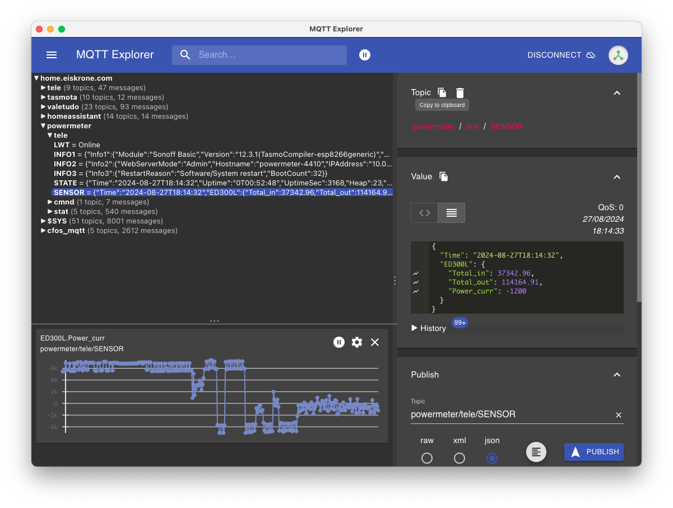Select the INFO1 topic row

pyautogui.click(x=222, y=155)
